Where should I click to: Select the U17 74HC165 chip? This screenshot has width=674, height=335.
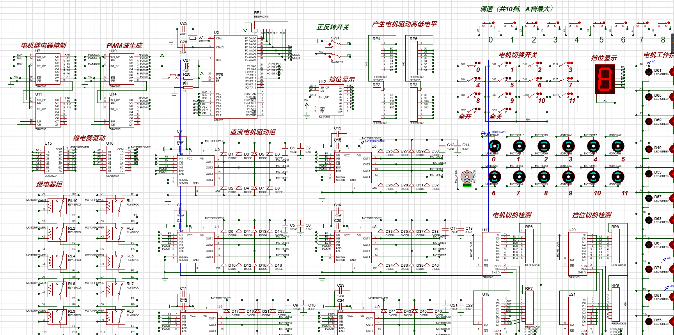click(x=491, y=253)
